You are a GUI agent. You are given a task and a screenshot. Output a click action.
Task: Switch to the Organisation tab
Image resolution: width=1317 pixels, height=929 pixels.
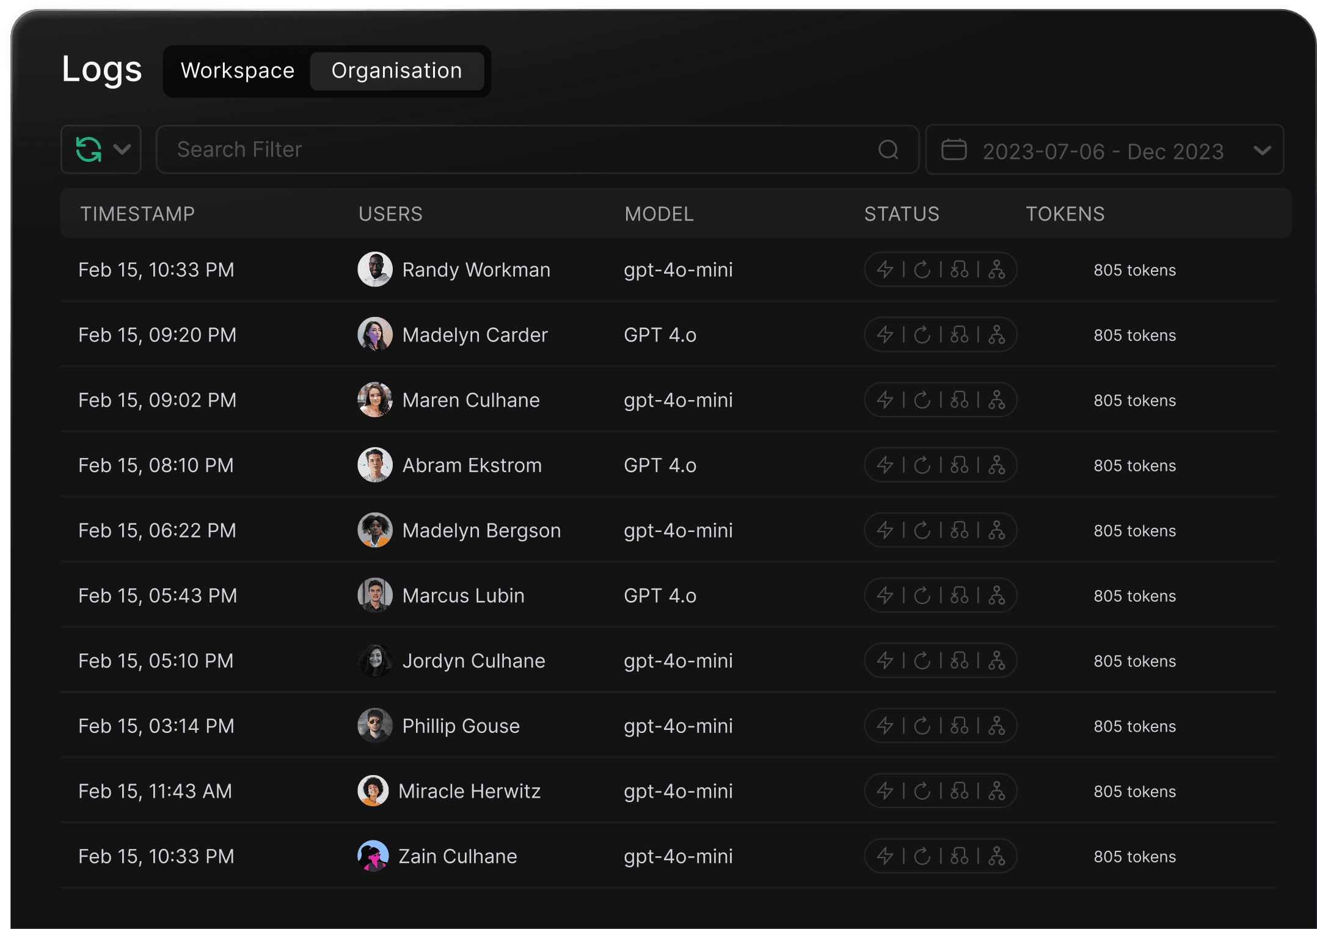(x=396, y=71)
